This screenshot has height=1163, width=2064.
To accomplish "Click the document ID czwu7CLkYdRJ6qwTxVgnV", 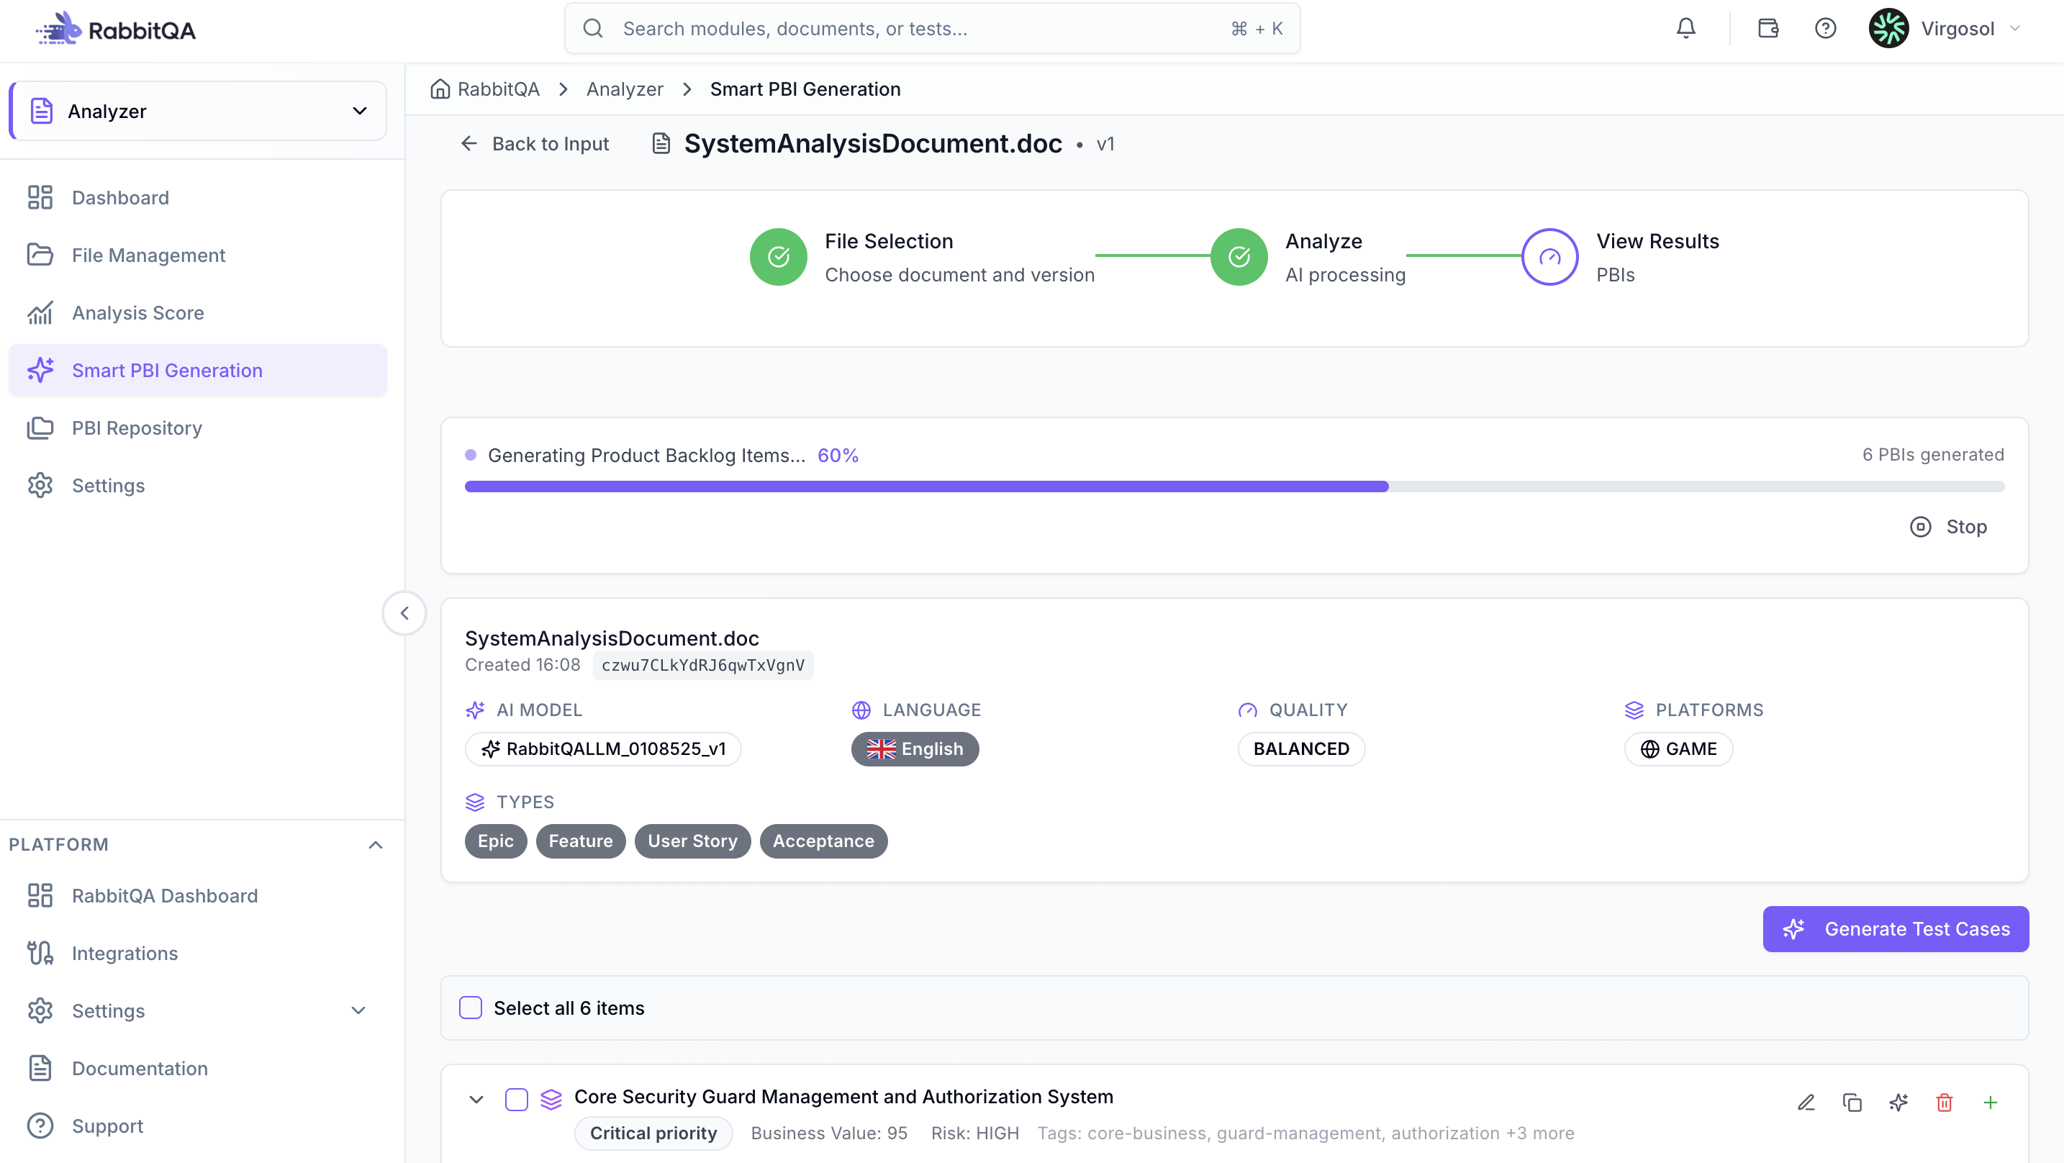I will coord(702,665).
